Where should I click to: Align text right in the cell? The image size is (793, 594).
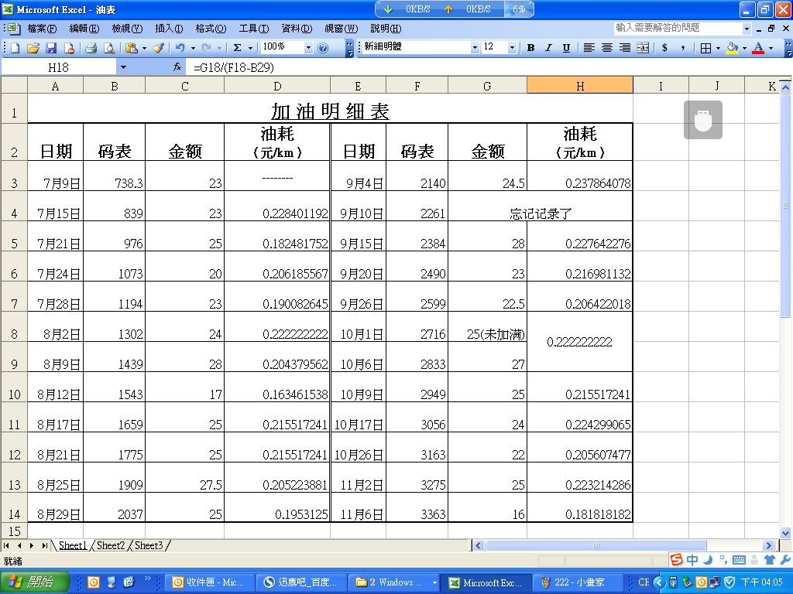click(x=625, y=47)
